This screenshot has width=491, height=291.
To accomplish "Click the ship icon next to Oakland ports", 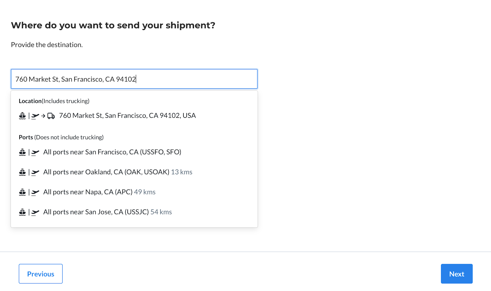I will click(x=22, y=172).
